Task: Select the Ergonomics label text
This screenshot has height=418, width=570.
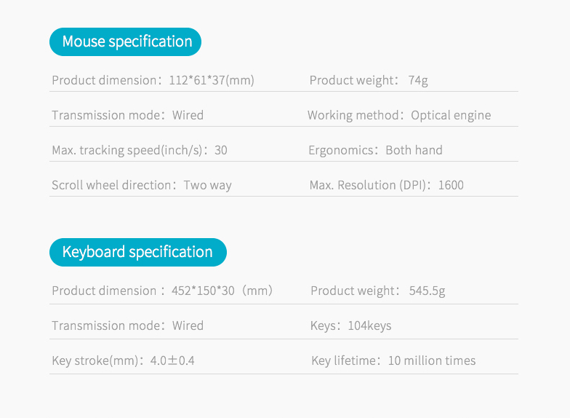Action: point(340,150)
